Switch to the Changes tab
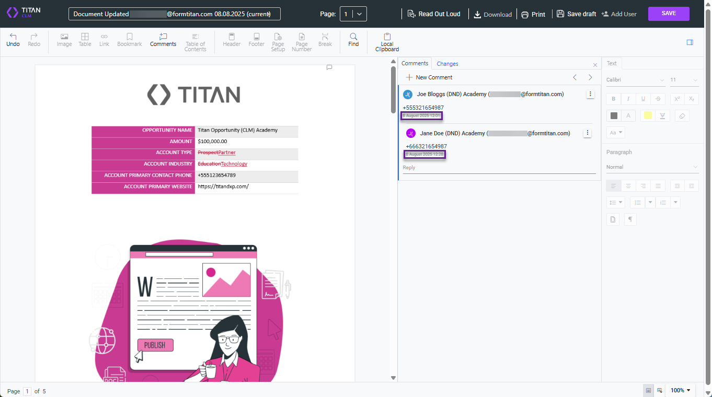This screenshot has width=712, height=397. pos(447,63)
